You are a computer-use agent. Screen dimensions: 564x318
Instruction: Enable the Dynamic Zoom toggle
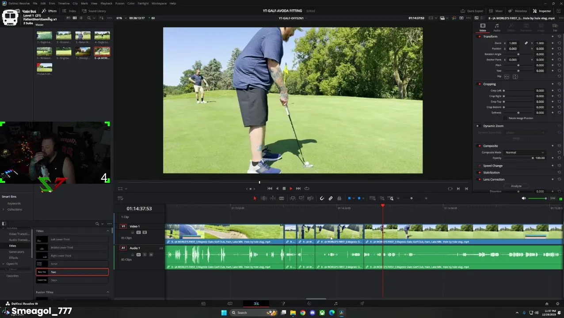[477, 126]
